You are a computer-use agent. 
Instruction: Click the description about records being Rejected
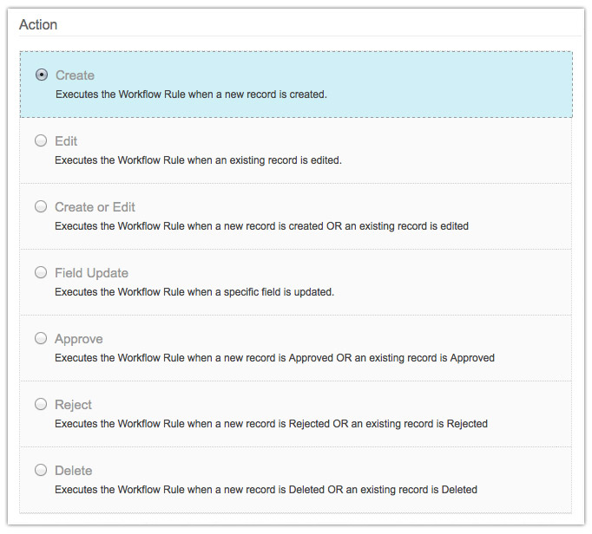[271, 423]
